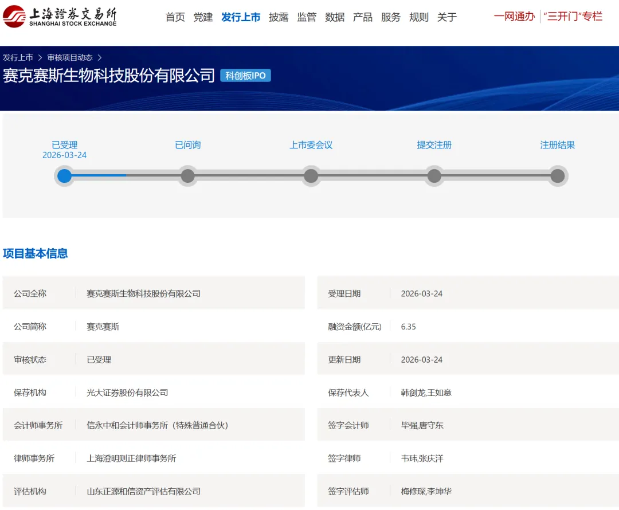Open the 数据 menu item
619x510 pixels.
(335, 17)
